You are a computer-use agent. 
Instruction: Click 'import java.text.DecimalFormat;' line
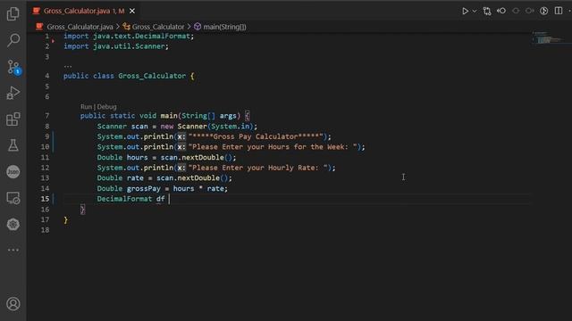129,36
